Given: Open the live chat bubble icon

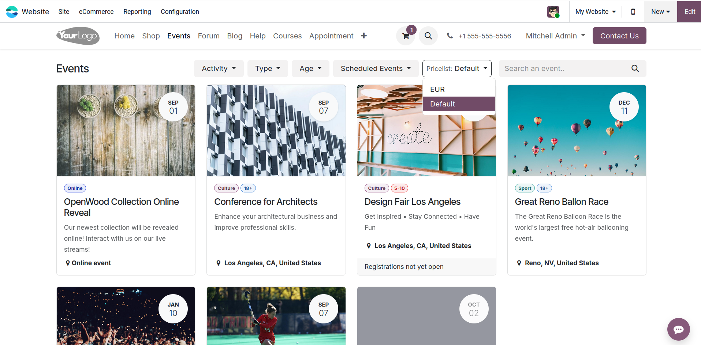Looking at the screenshot, I should 678,329.
